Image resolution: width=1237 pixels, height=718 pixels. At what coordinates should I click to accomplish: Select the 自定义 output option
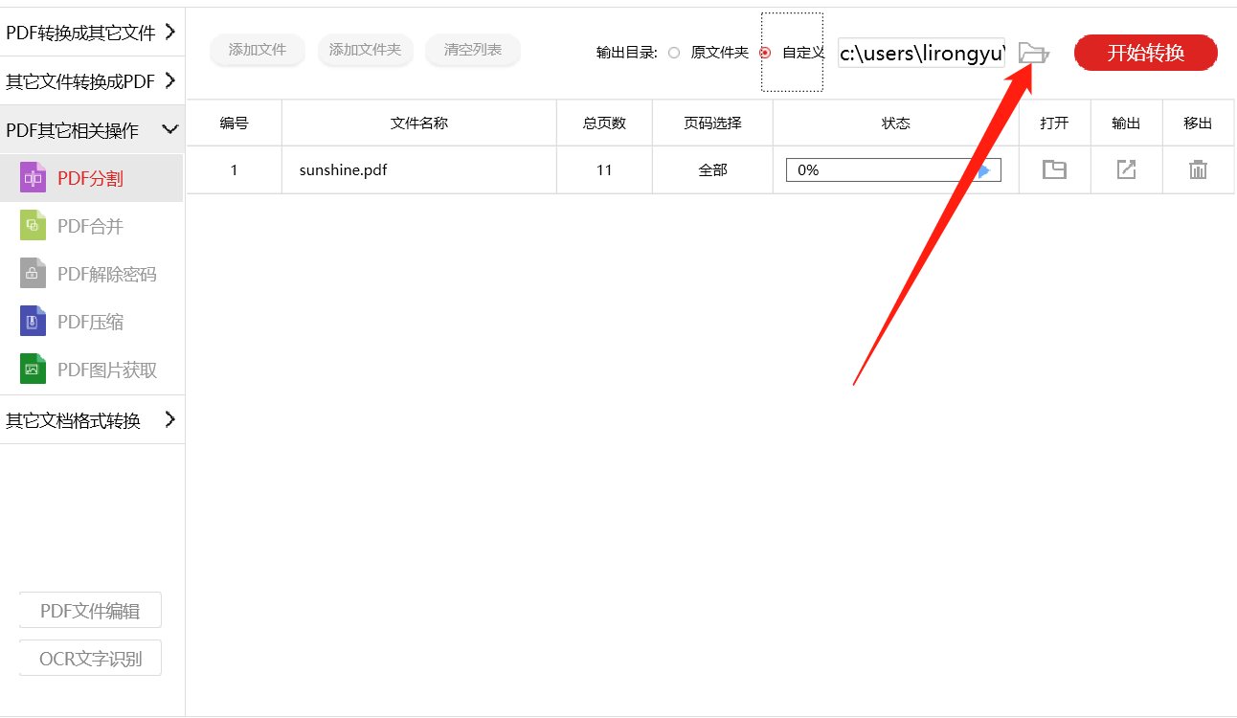(x=764, y=53)
